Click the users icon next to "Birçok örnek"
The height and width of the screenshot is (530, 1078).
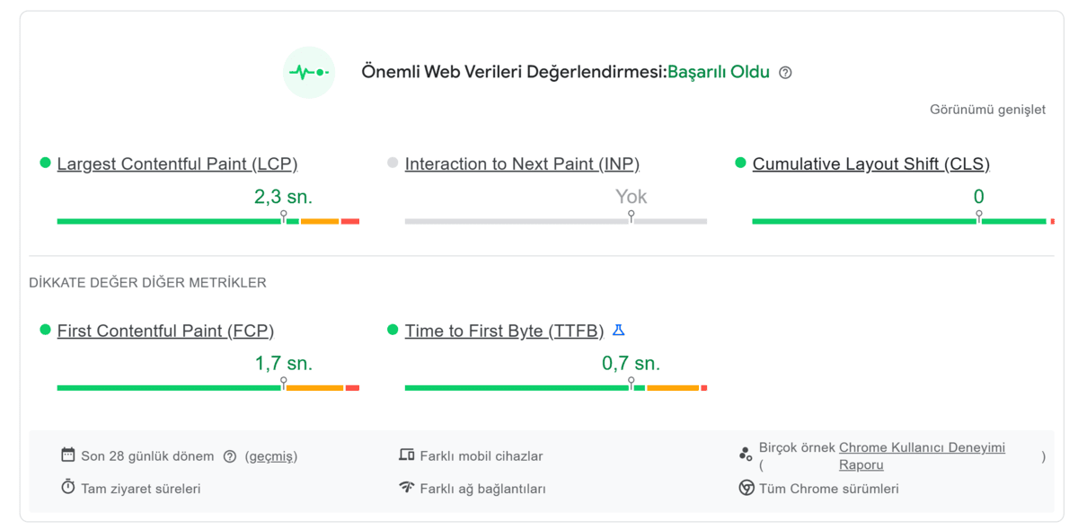(745, 453)
